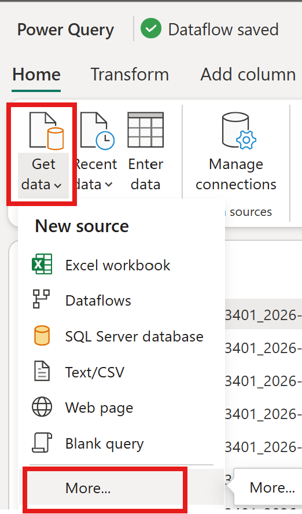The height and width of the screenshot is (514, 302).
Task: Switch to the Home tab
Action: click(x=36, y=75)
